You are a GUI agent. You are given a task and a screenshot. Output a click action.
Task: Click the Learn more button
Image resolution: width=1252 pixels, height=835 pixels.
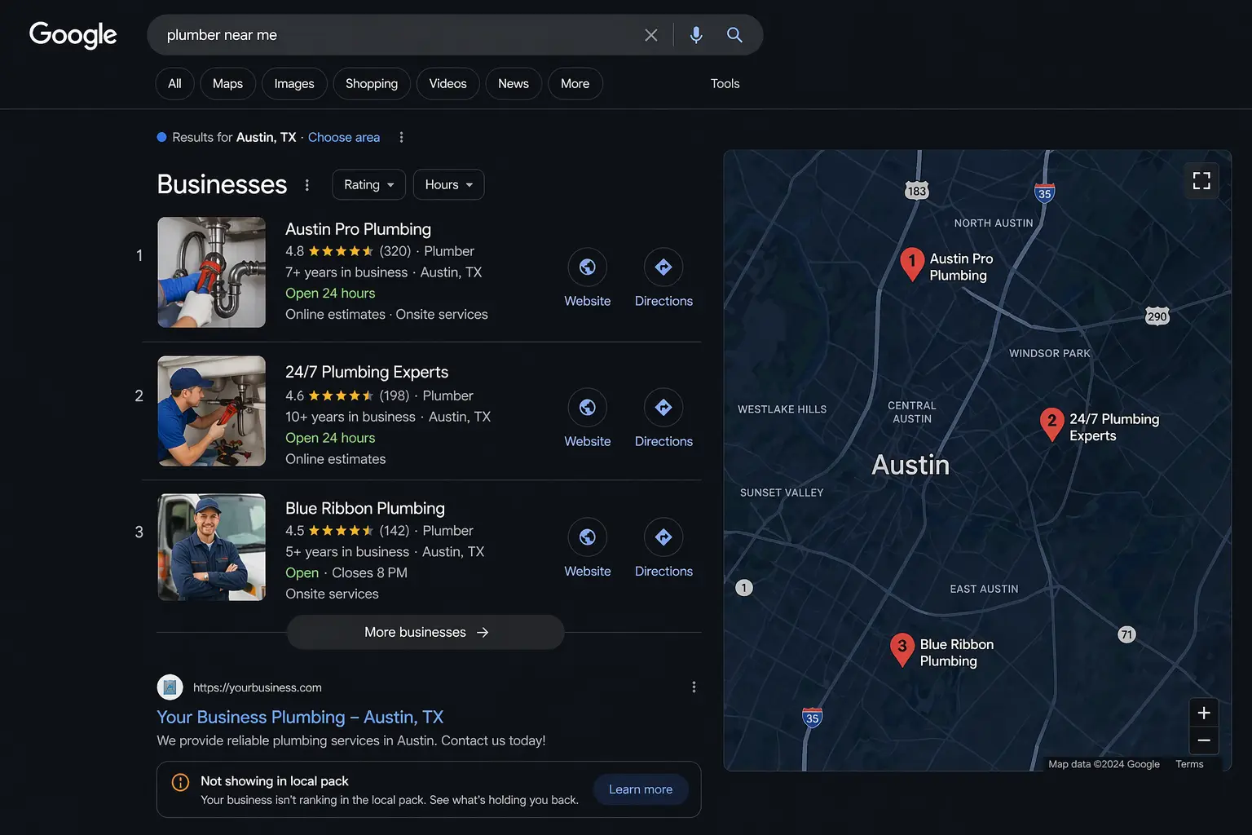[641, 789]
